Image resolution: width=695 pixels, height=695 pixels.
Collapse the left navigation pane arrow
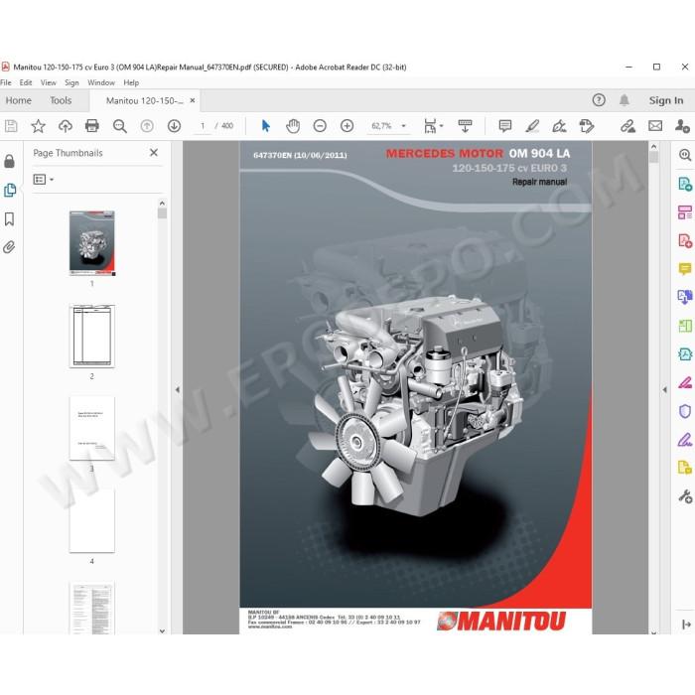pos(178,389)
